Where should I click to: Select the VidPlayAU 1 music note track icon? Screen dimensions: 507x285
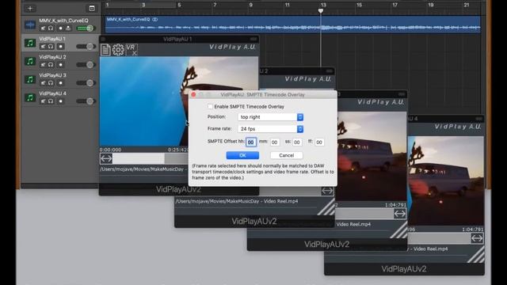(x=30, y=43)
